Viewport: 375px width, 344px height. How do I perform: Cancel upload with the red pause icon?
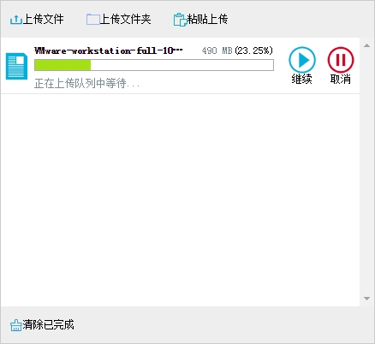point(341,60)
